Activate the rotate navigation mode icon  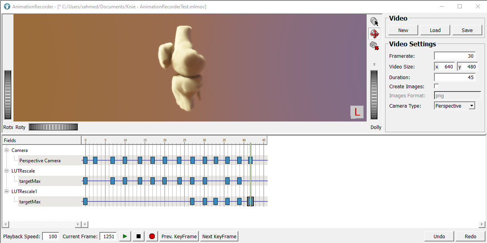pos(374,34)
